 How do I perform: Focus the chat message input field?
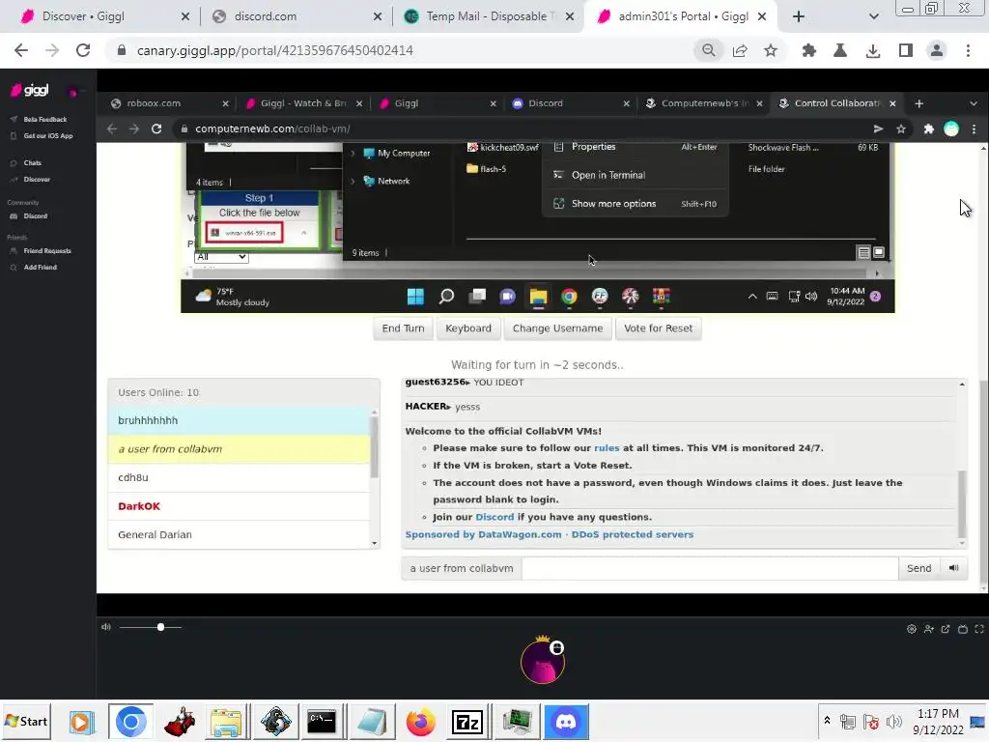click(710, 568)
